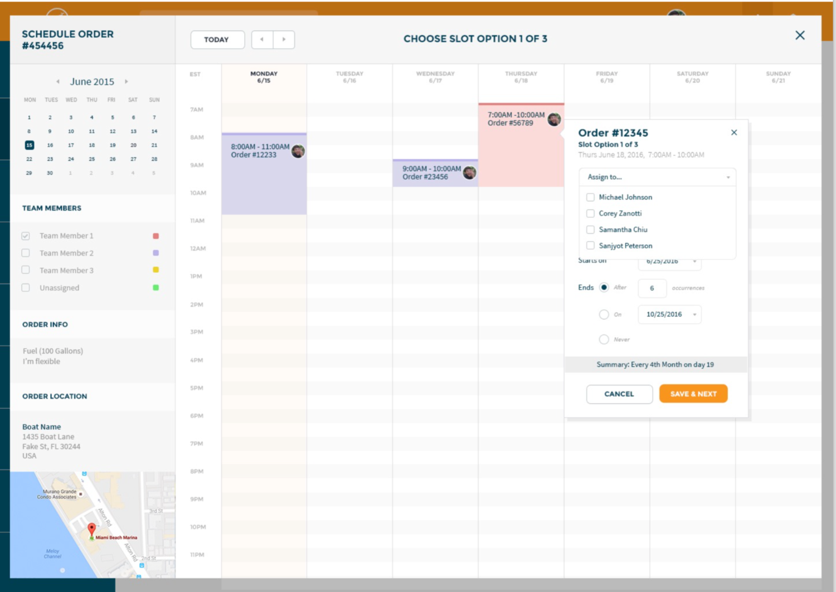
Task: Click avatar on Order #23456 event
Action: (x=470, y=173)
